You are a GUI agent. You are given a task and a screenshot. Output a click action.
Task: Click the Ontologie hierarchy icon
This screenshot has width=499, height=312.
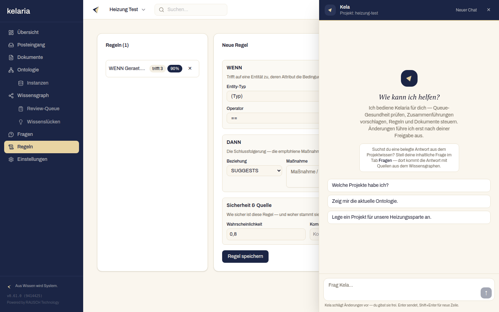point(11,70)
